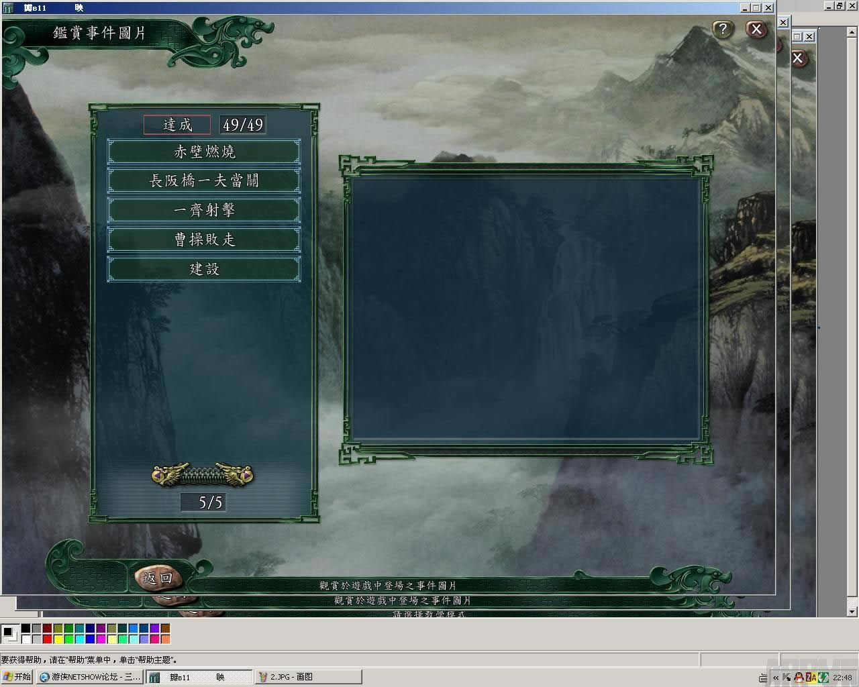Click the 开始 Start button on taskbar

(x=17, y=677)
